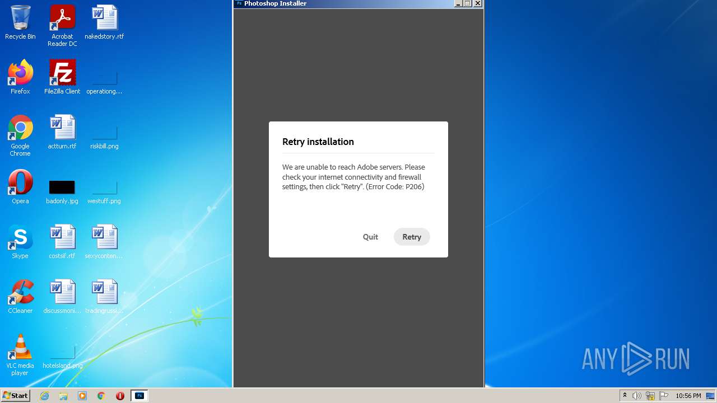The image size is (717, 403).
Task: Select the discussmoni... desktop file
Action: [x=62, y=297]
